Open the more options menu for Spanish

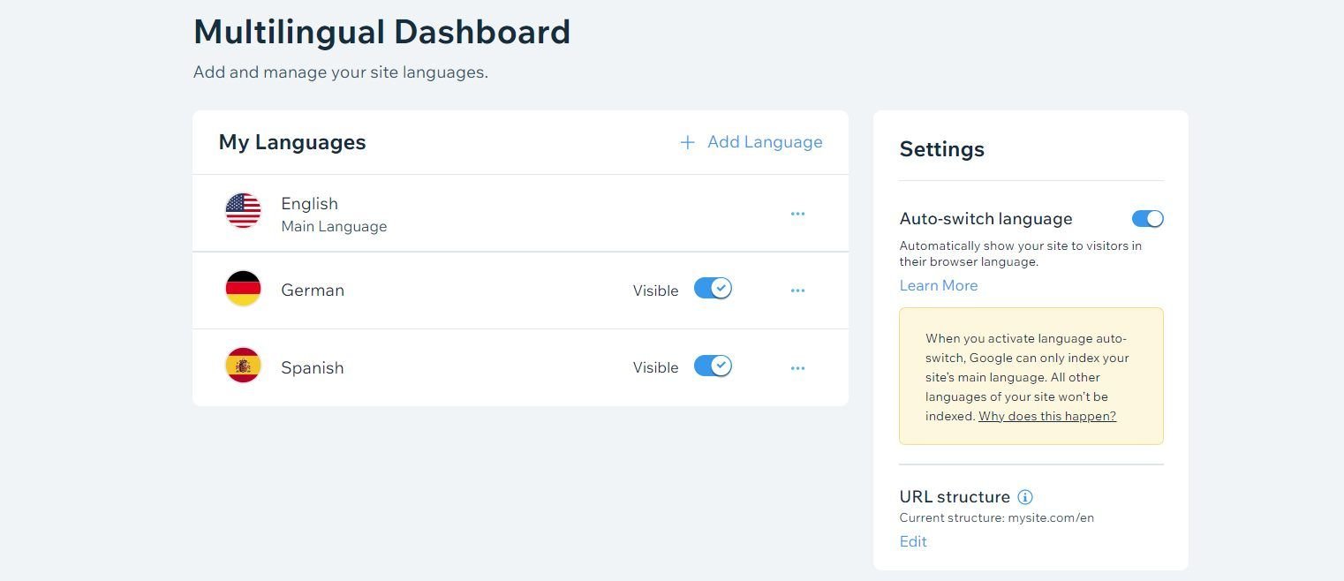click(797, 368)
